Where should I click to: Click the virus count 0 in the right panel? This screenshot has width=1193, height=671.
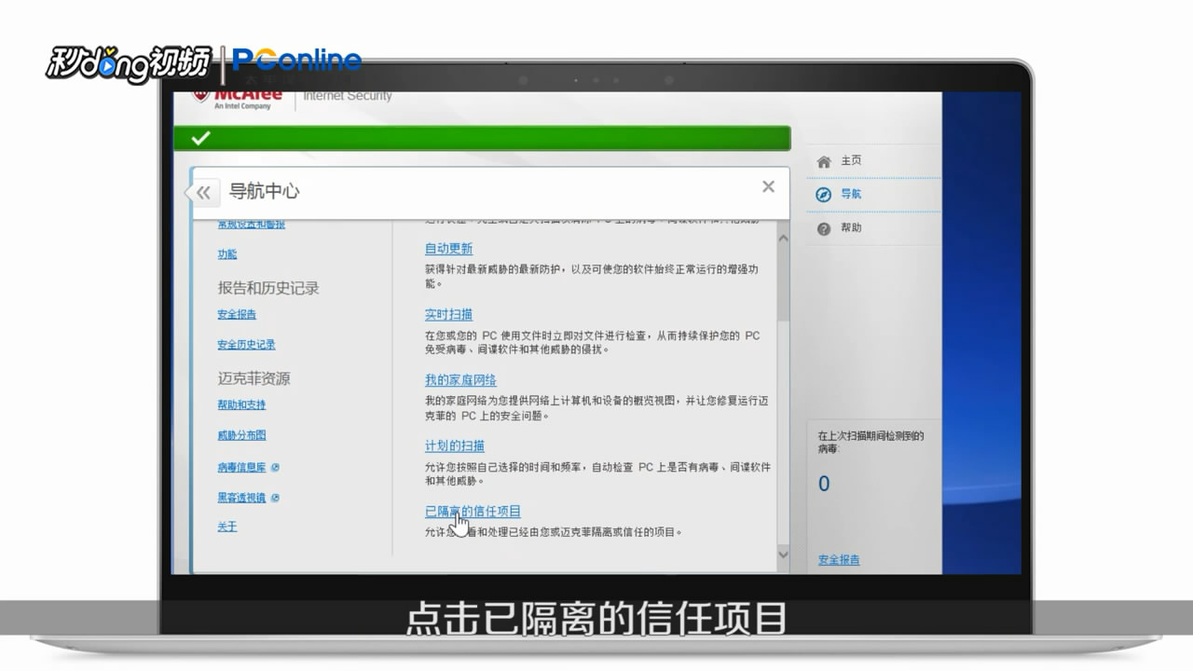pyautogui.click(x=824, y=484)
